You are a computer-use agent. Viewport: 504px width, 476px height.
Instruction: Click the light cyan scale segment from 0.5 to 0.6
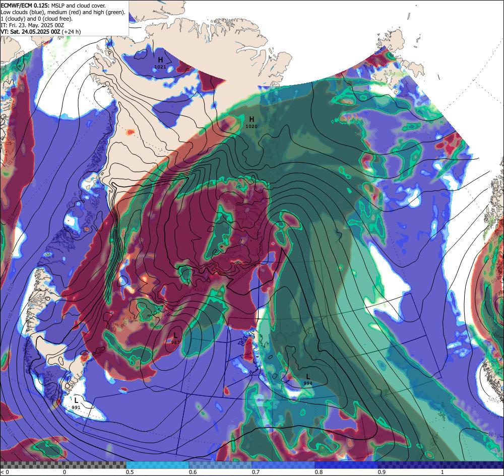157,465
